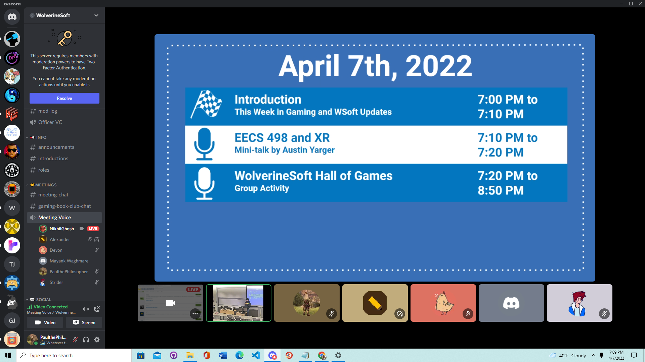Click NikhilGhosh camera icon in voice list
The image size is (645, 362).
click(82, 229)
